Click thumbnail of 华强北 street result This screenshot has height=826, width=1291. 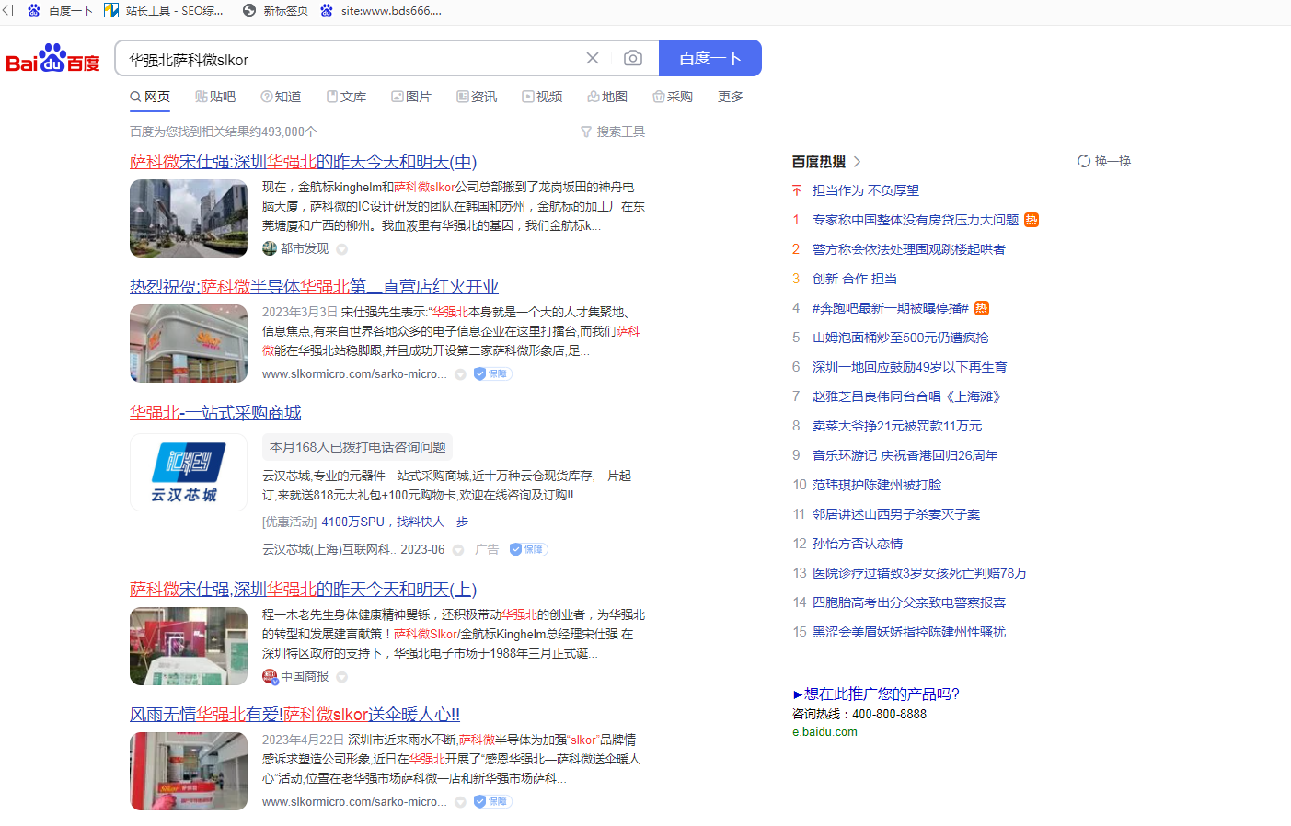tap(189, 218)
